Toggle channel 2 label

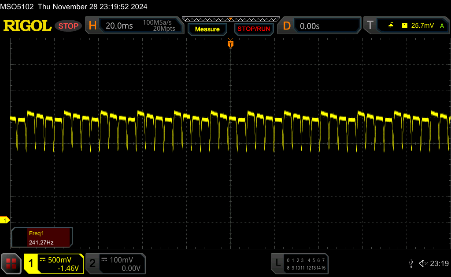[x=92, y=263]
